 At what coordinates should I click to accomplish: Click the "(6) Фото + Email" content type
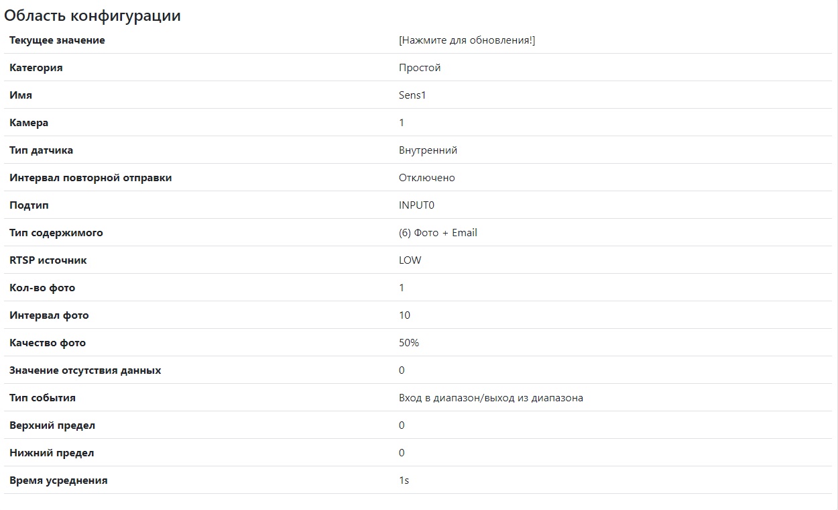tap(438, 233)
